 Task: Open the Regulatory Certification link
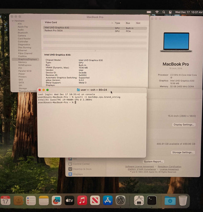[169, 167]
